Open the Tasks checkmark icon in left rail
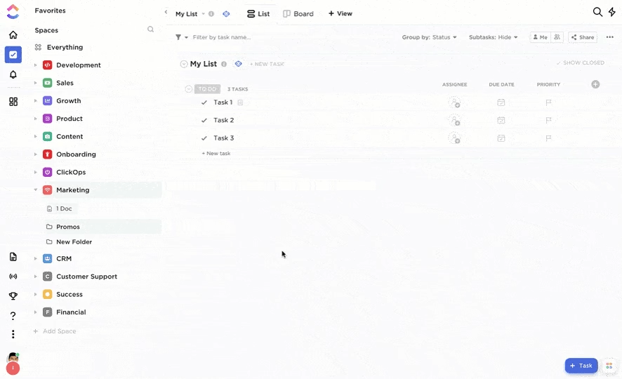 (x=13, y=55)
